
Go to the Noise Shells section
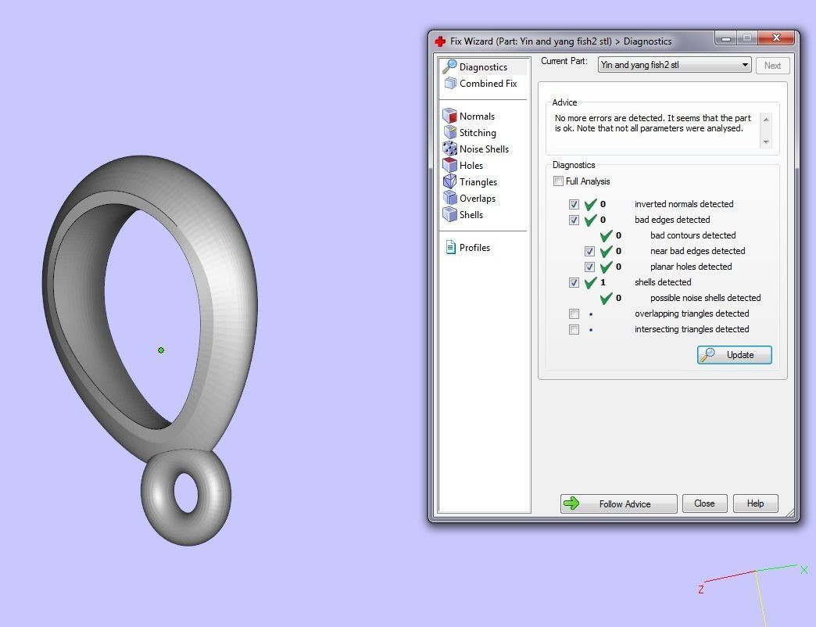tap(484, 149)
